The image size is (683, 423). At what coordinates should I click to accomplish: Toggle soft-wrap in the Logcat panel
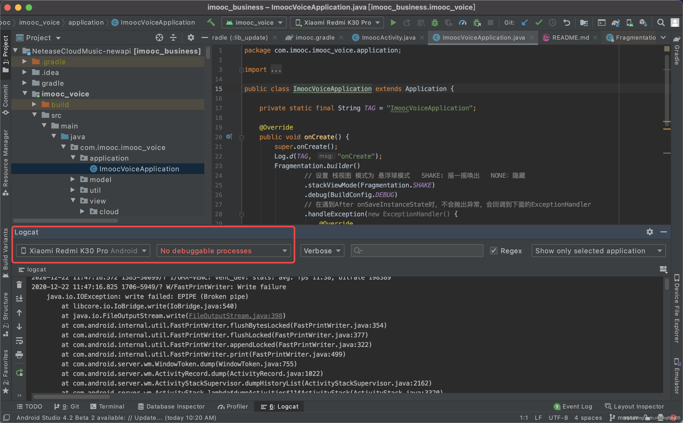pyautogui.click(x=19, y=341)
